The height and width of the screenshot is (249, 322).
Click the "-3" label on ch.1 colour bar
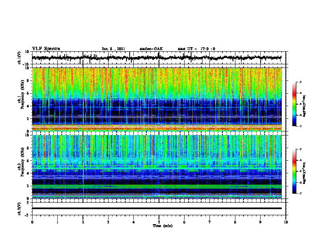click(x=300, y=82)
